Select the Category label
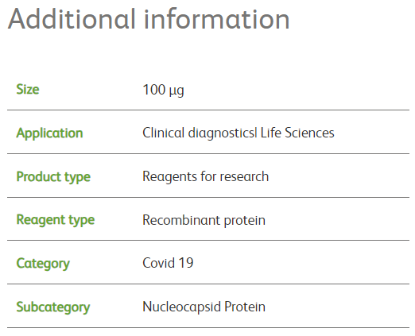 tap(43, 264)
